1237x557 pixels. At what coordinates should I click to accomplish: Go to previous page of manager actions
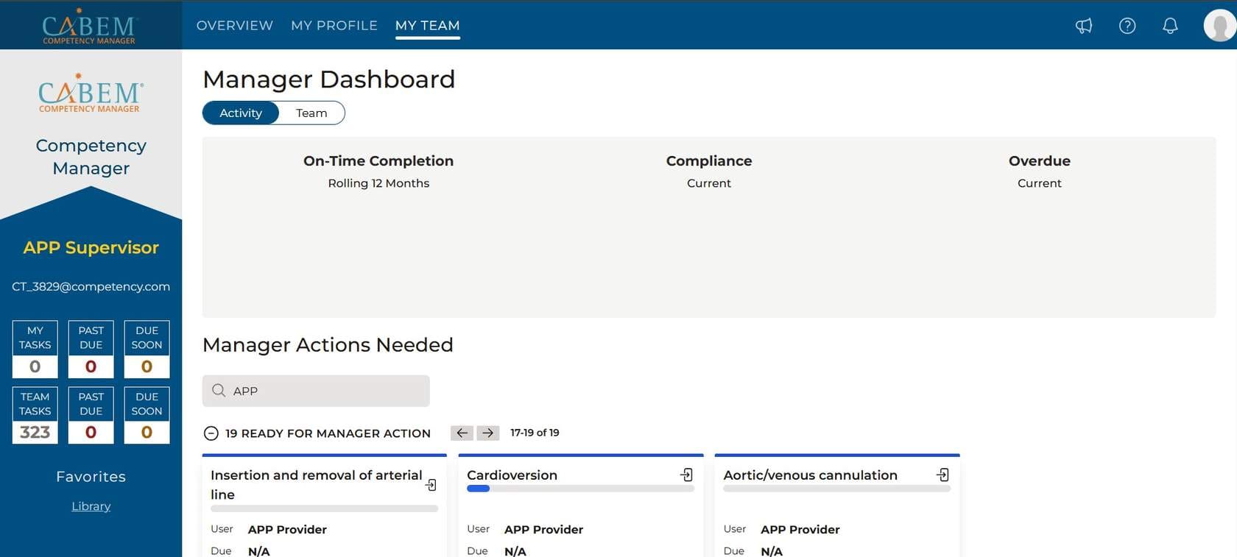point(462,433)
